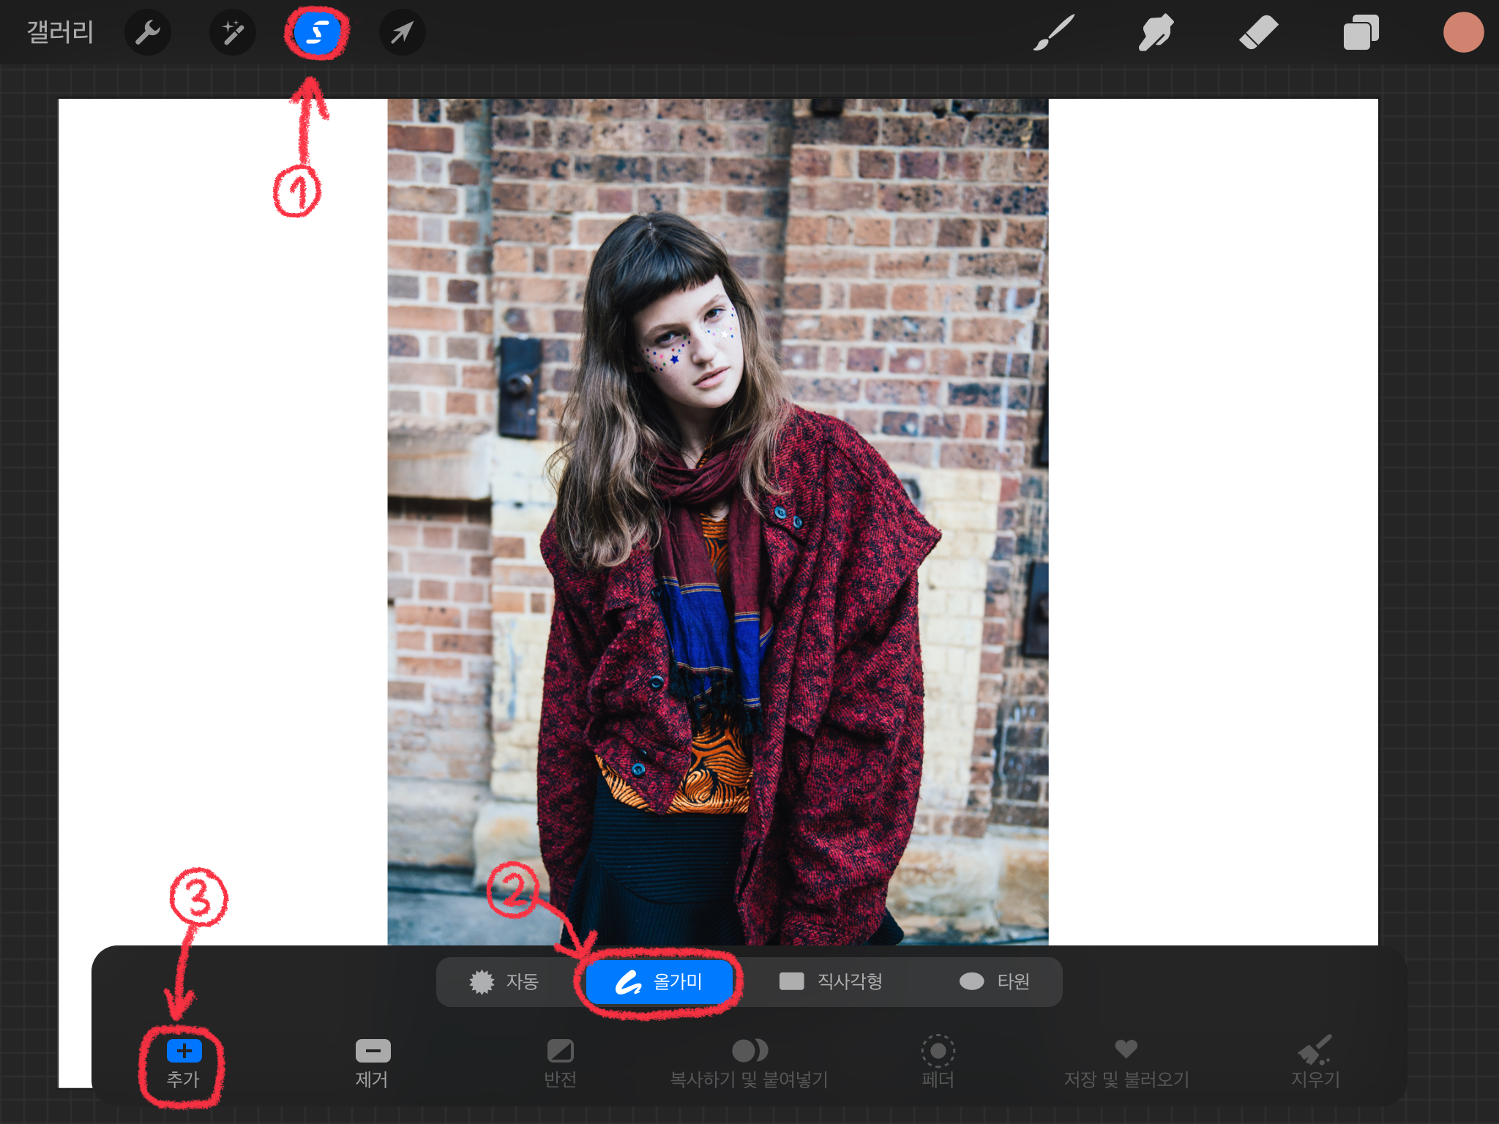
Task: Tap 복사하기 및 붙여넣기 button
Action: click(x=749, y=1062)
